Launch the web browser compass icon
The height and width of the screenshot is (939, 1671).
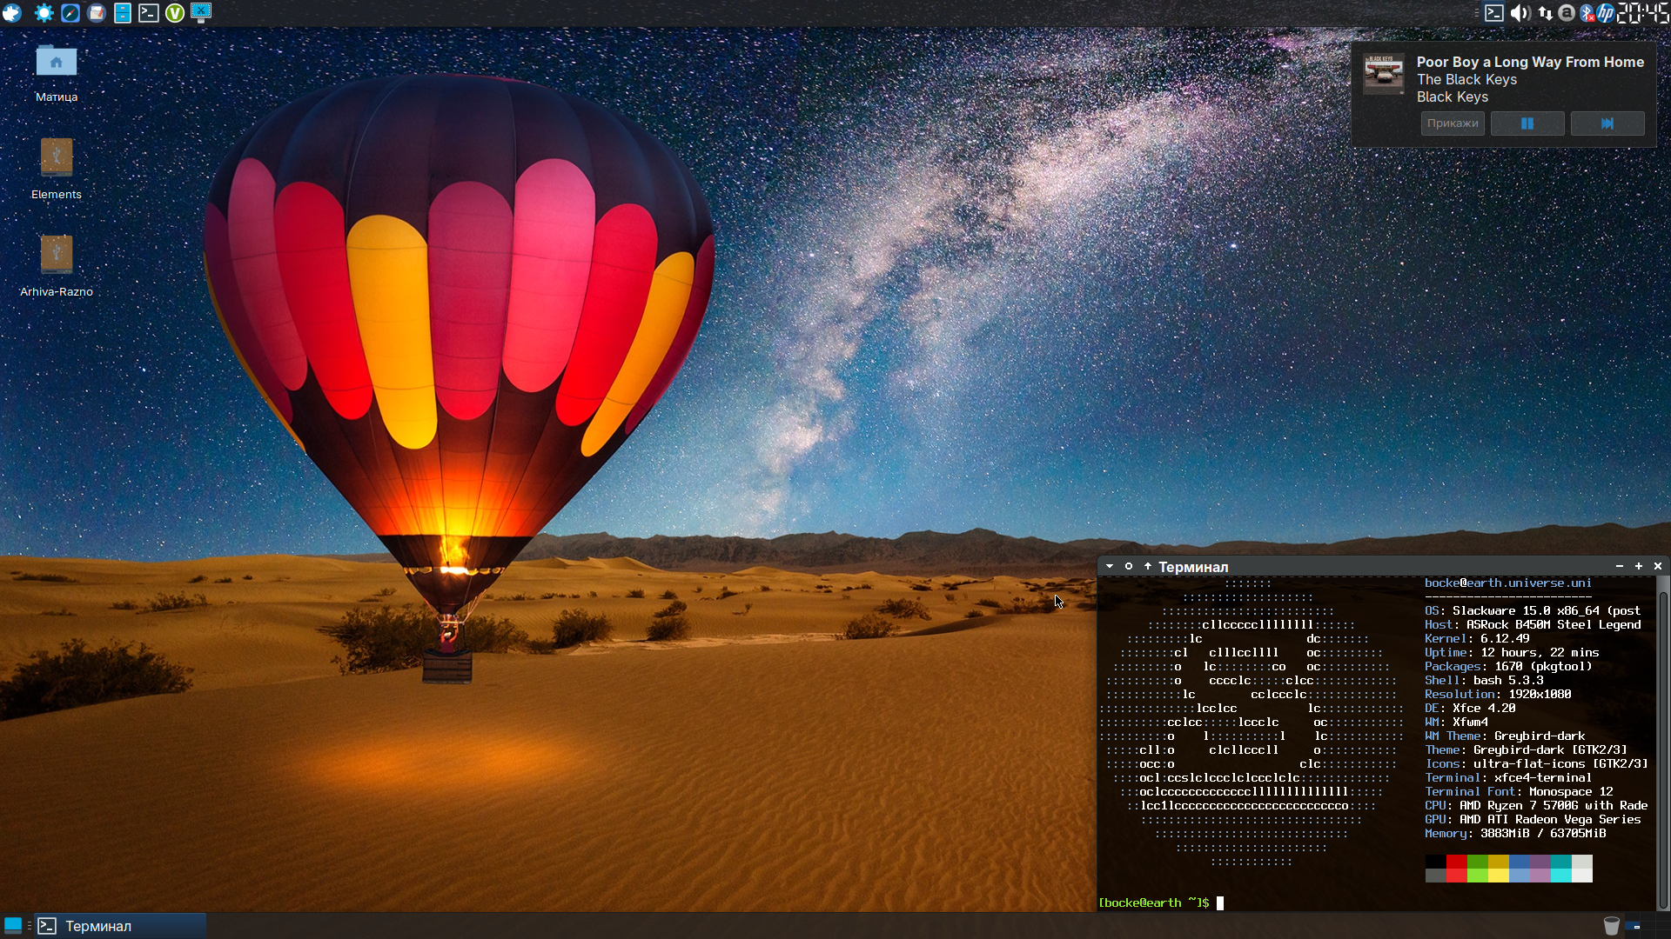pos(70,12)
